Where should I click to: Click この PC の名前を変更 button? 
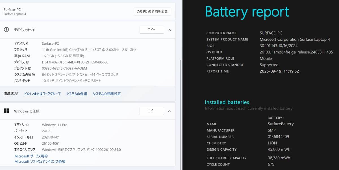152,12
